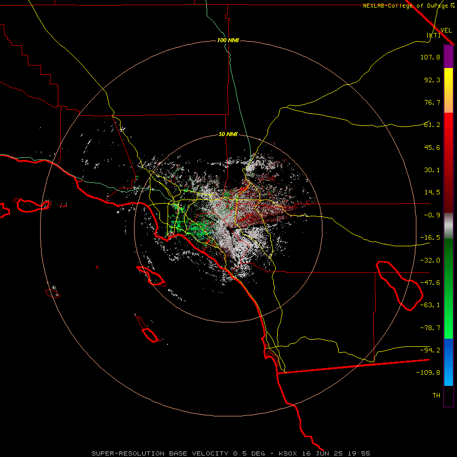This screenshot has height=457, width=457.
Task: Click the VEL product label
Action: tap(446, 30)
